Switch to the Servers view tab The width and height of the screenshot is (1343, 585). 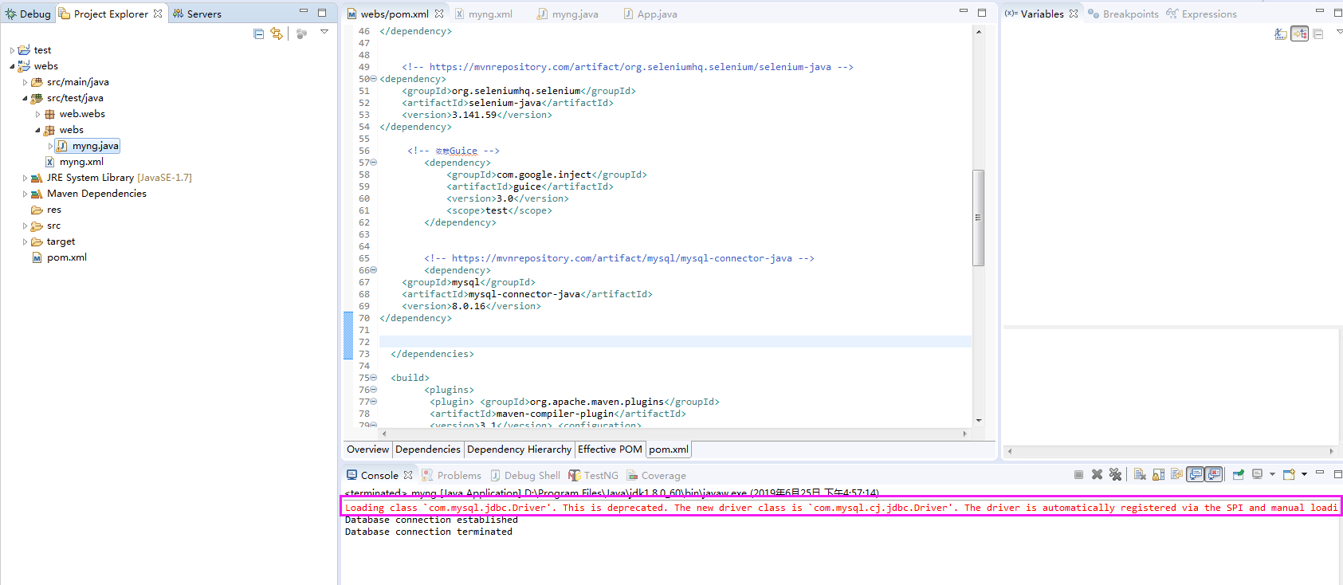(x=198, y=14)
